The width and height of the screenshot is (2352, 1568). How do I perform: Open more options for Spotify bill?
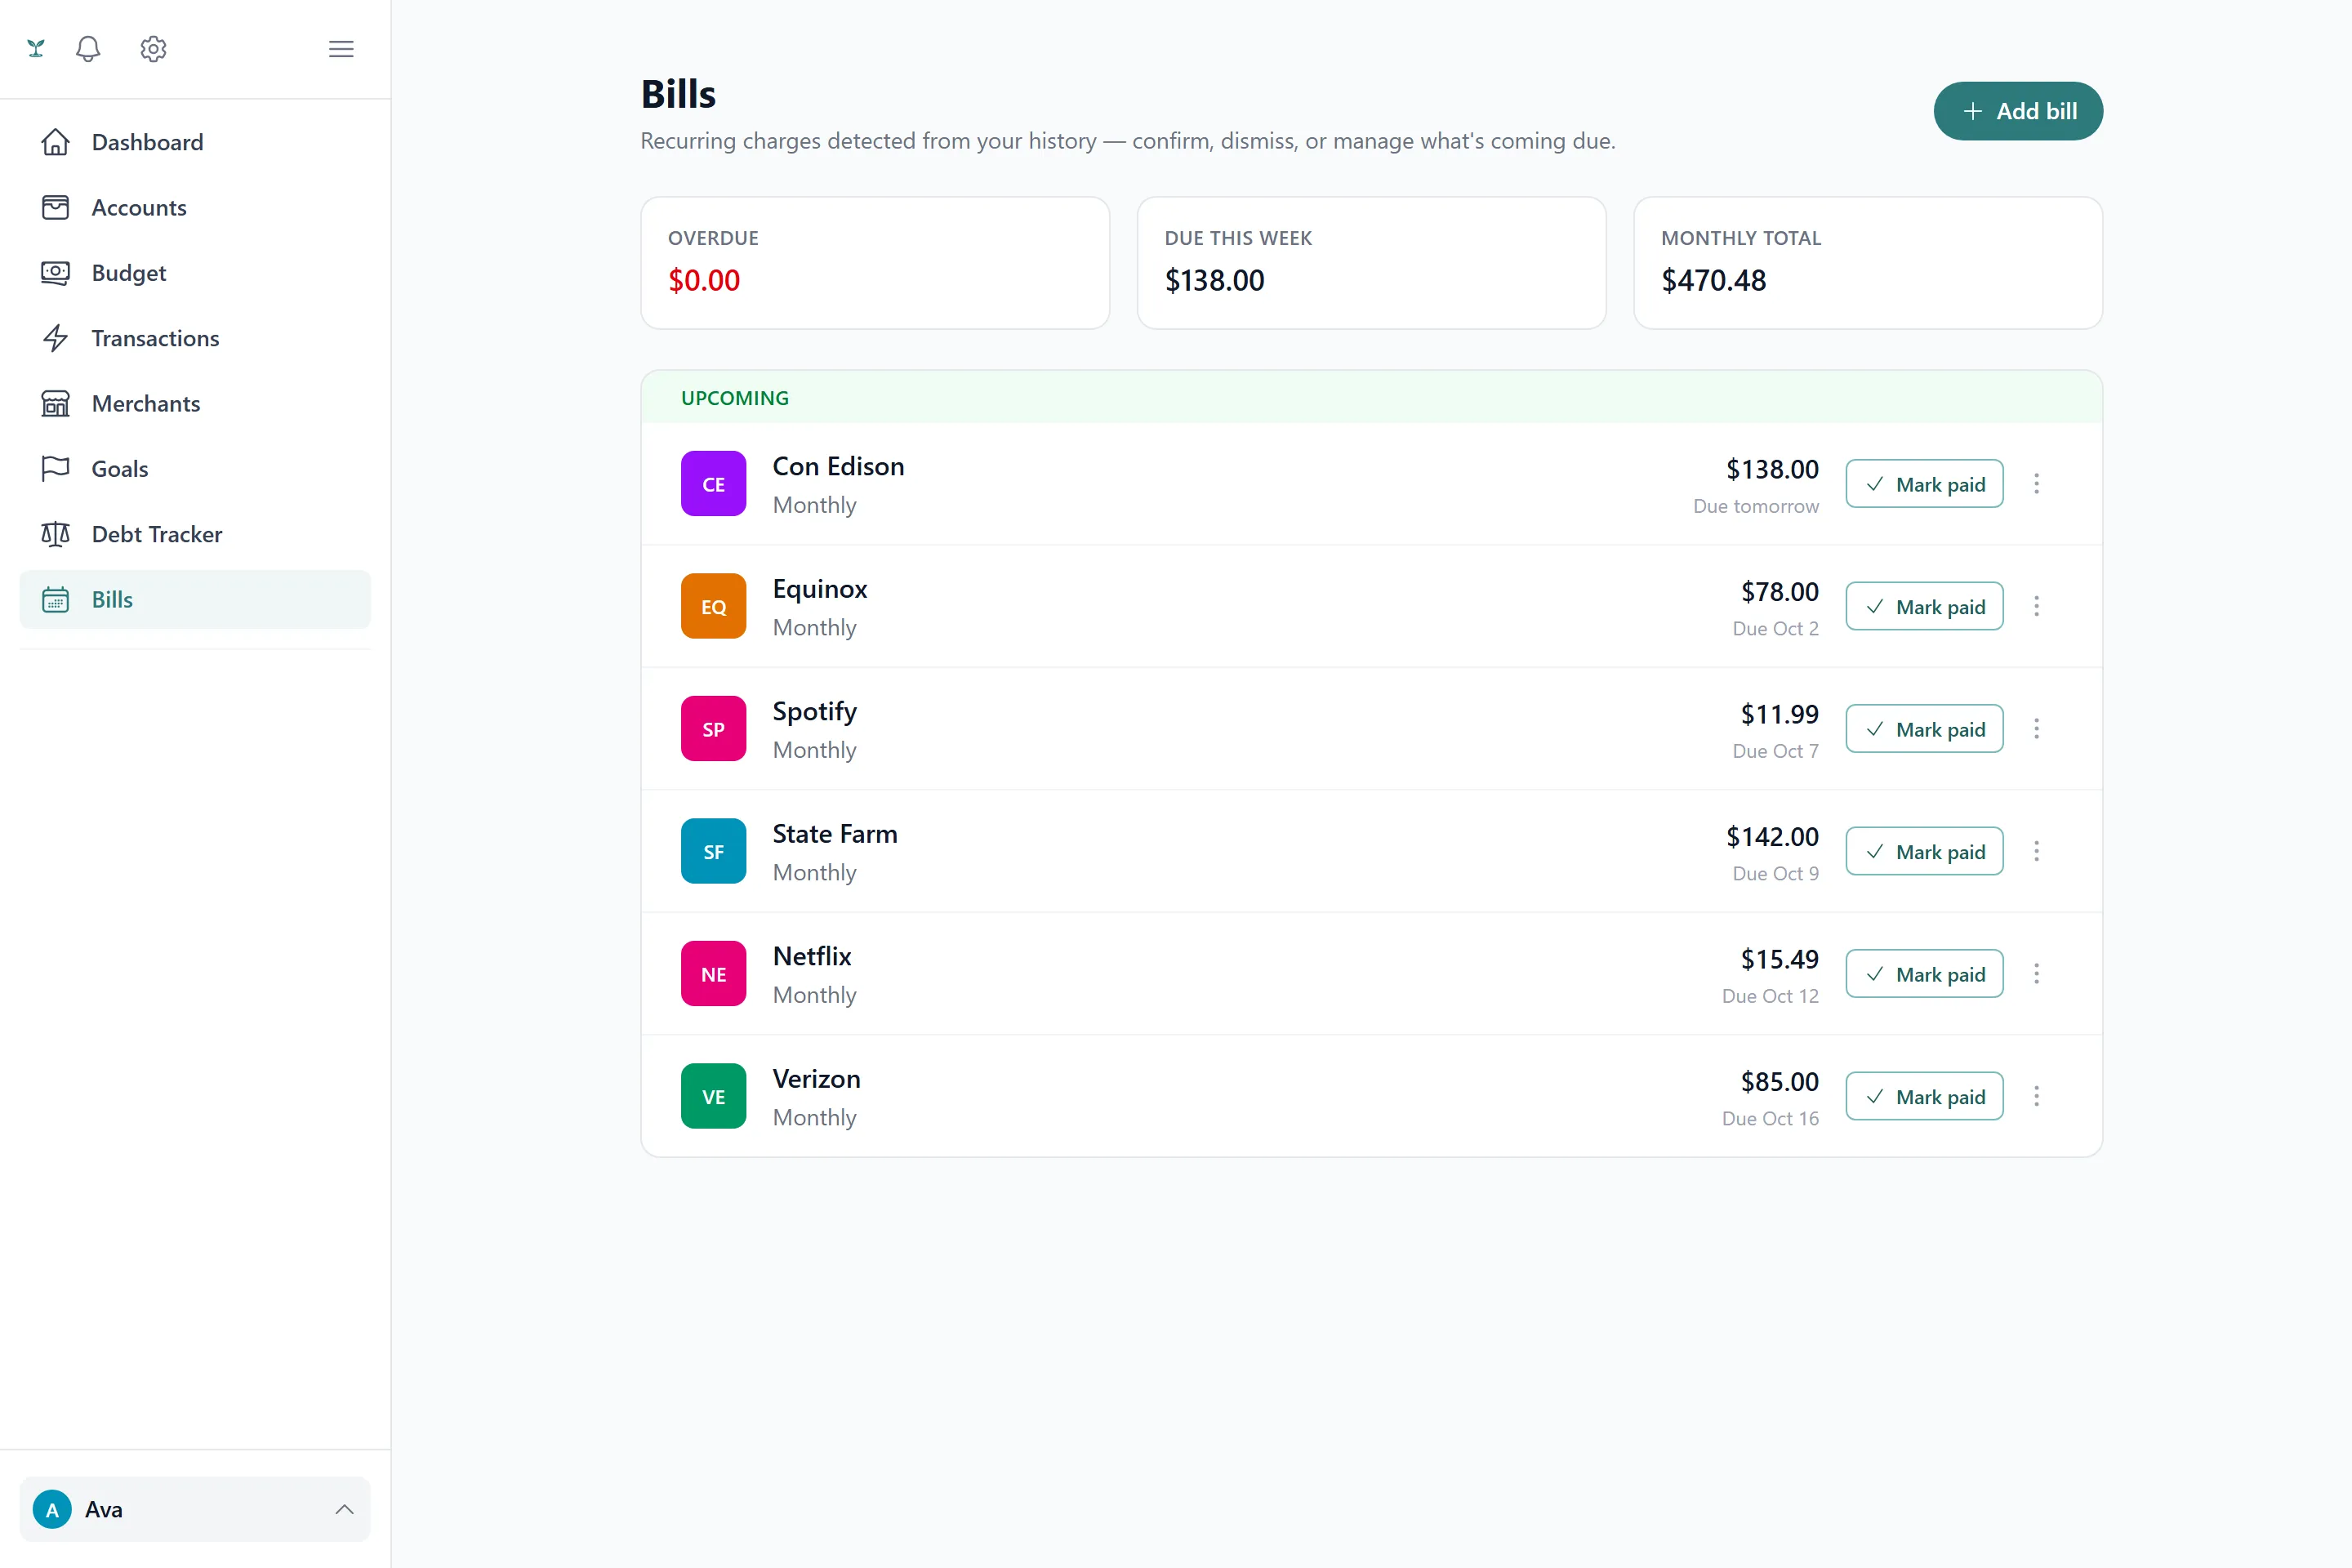[2036, 729]
